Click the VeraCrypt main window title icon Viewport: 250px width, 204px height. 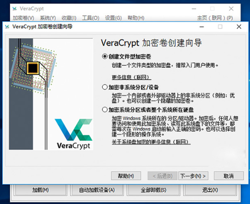pos(15,8)
